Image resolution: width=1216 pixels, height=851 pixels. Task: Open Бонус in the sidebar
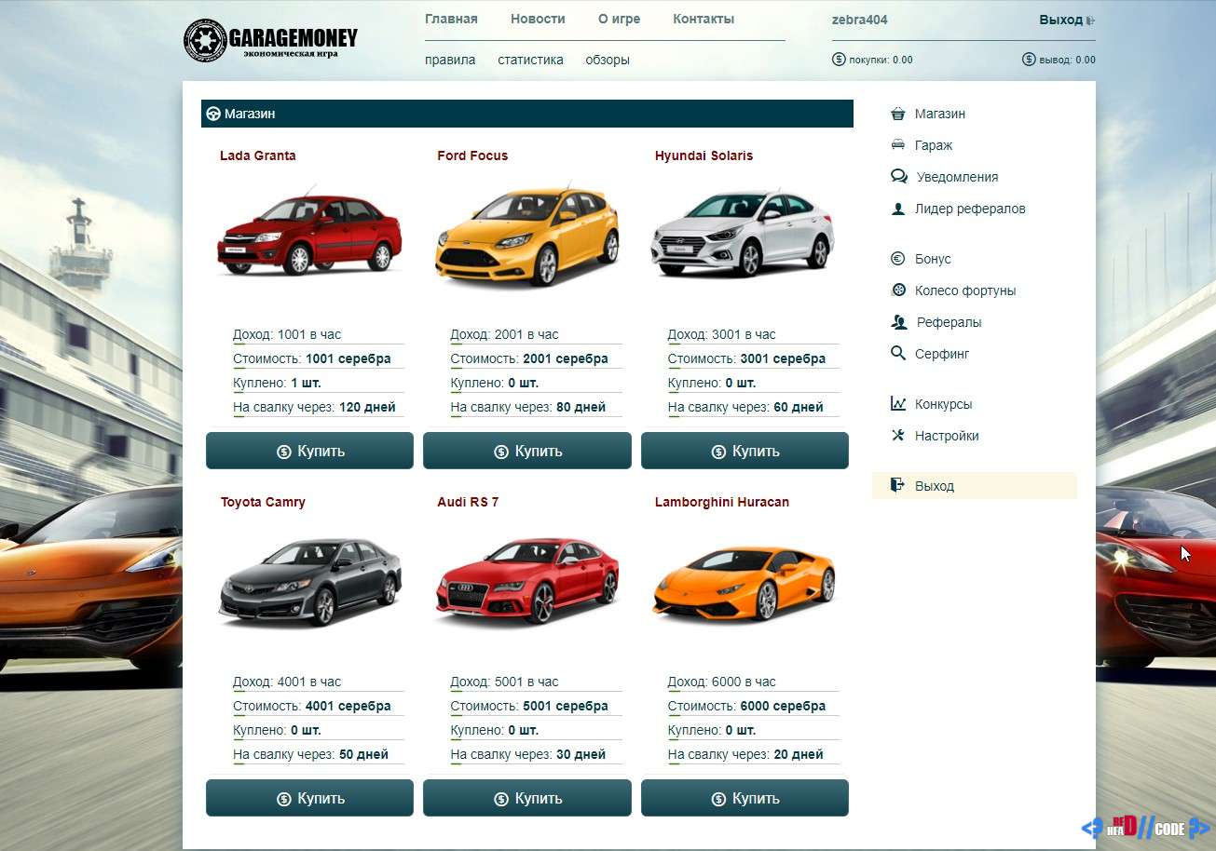tap(933, 259)
